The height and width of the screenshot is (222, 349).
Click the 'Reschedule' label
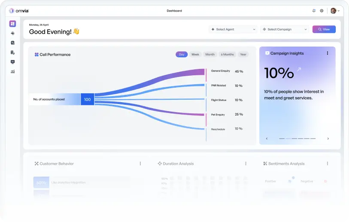(x=218, y=129)
